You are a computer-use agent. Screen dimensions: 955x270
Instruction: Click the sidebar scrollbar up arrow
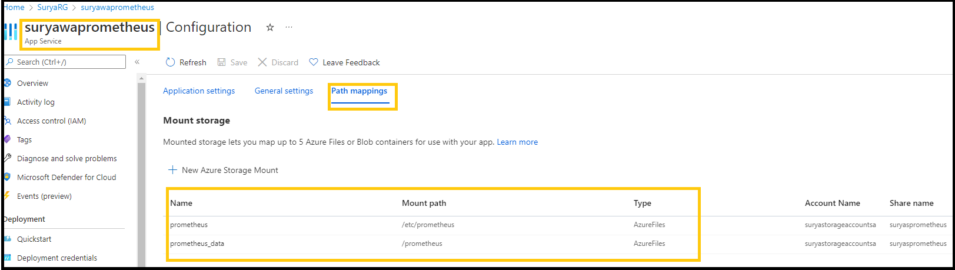141,78
